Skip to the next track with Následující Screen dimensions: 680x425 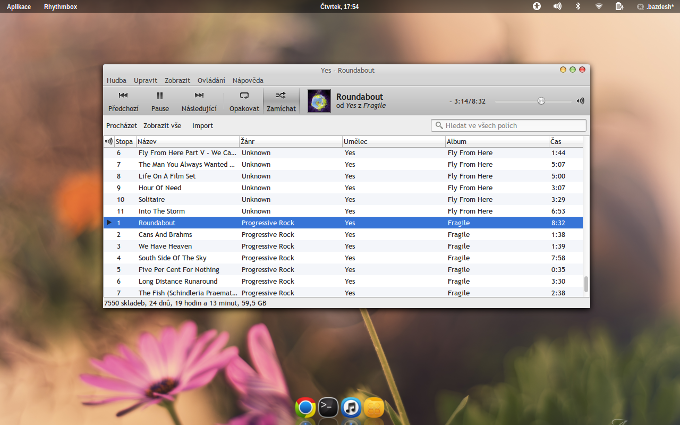point(199,101)
